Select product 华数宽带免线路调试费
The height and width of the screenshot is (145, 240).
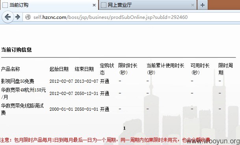point(22,109)
